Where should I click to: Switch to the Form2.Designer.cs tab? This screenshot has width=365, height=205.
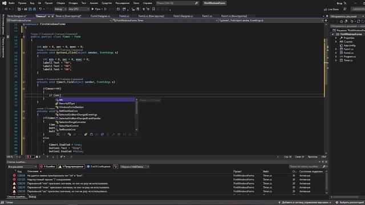point(100,16)
